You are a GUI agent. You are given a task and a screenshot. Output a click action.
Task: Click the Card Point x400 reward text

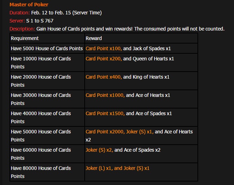(x=103, y=77)
